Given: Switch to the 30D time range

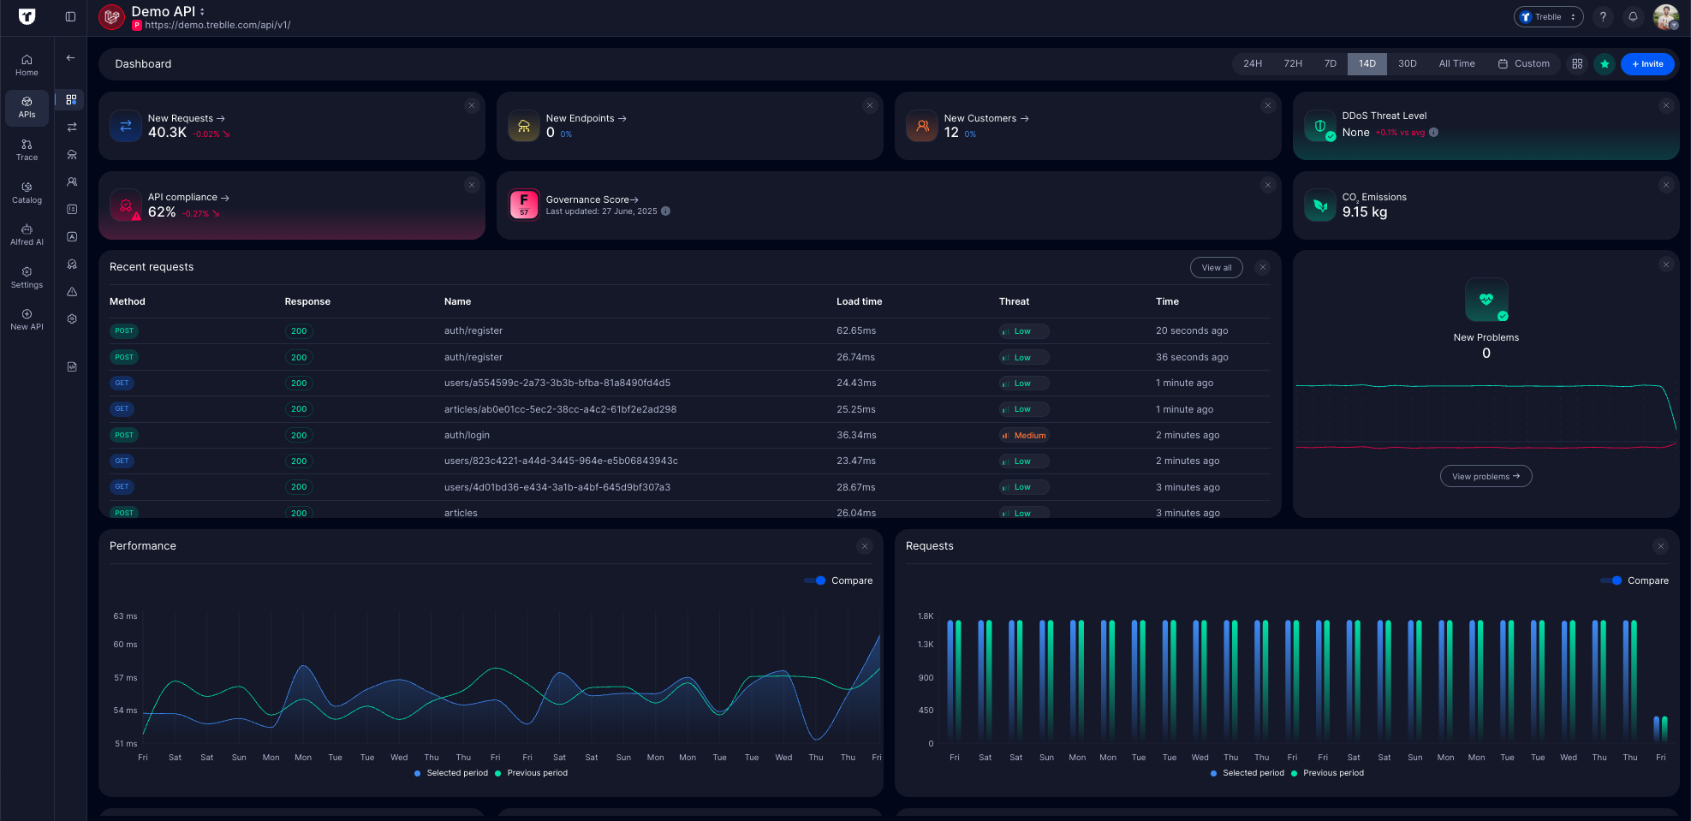Looking at the screenshot, I should coord(1407,64).
